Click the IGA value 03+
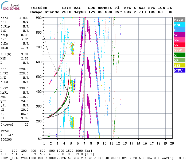This screenshot has height=160, width=187. pos(161,12)
